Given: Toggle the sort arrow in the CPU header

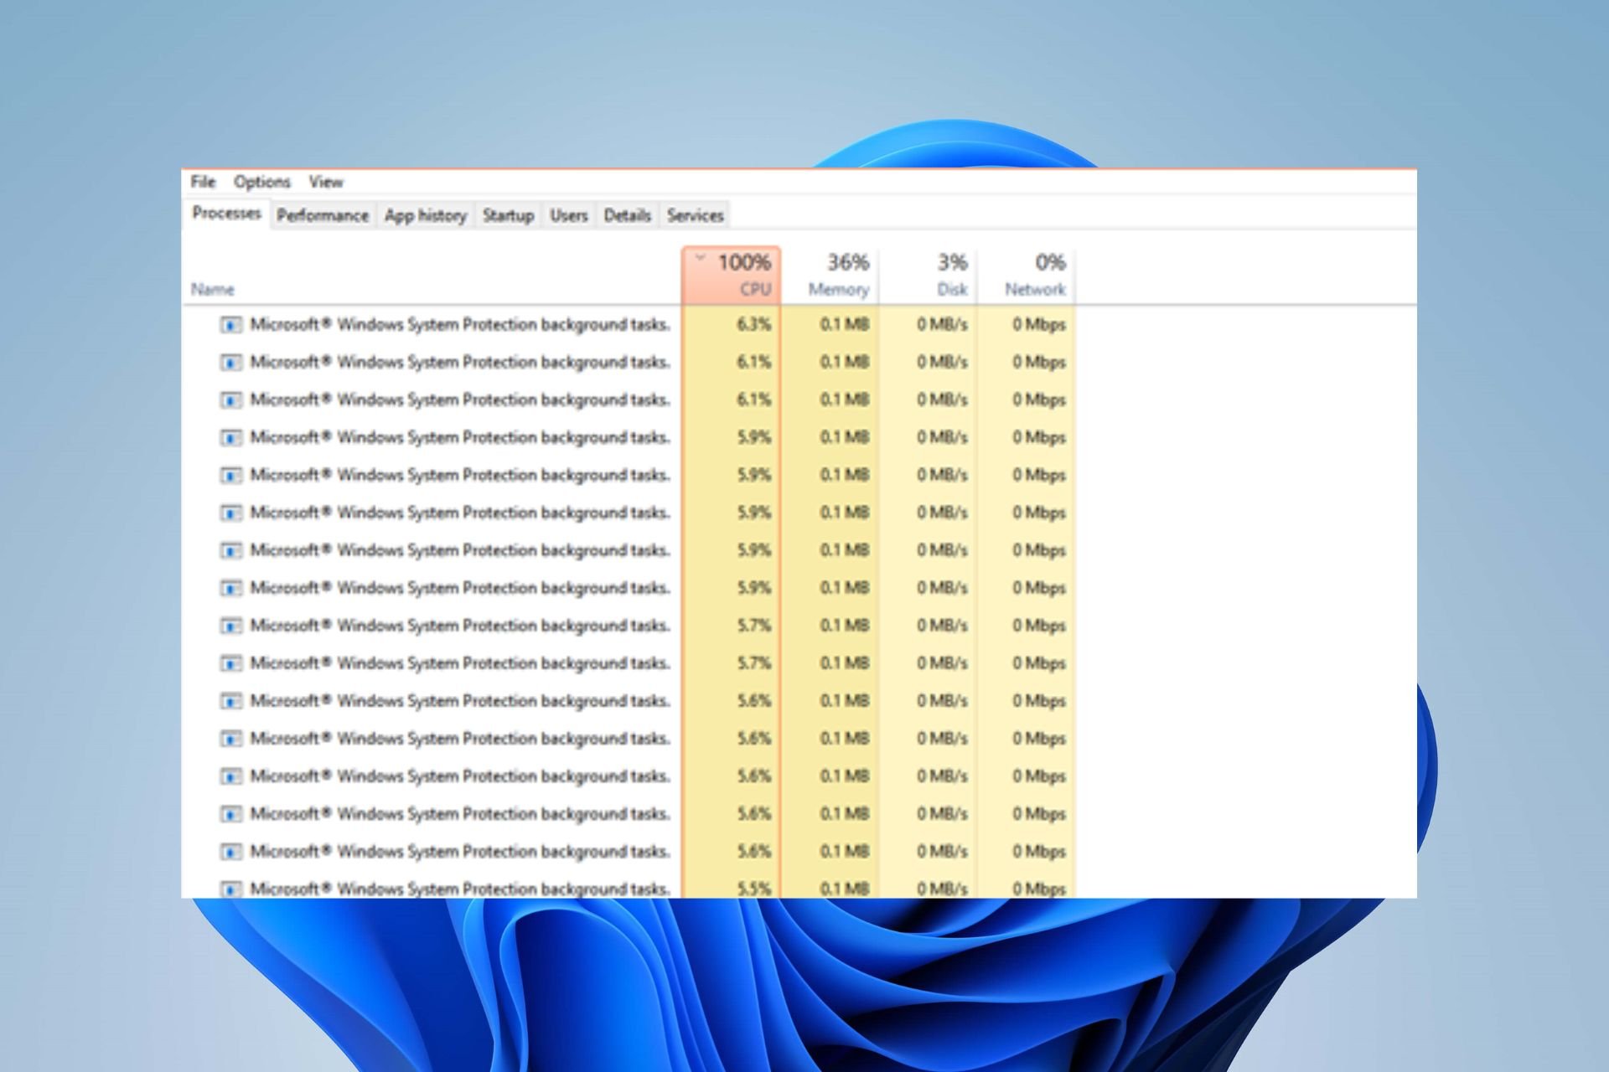Looking at the screenshot, I should pyautogui.click(x=700, y=257).
